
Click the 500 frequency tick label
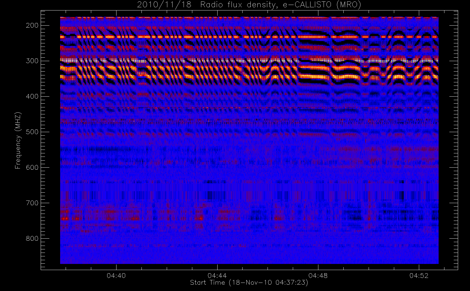tap(32, 132)
